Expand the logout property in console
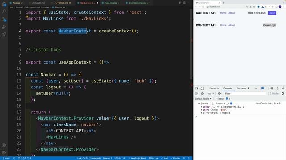Screen dimensions: 286x160 202,107
